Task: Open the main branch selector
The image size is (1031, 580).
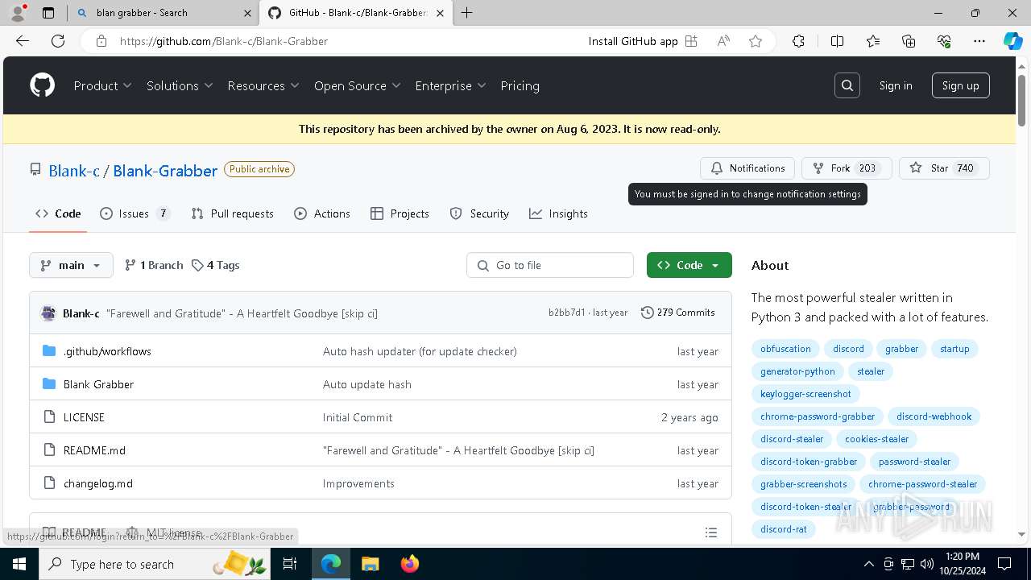Action: [x=71, y=265]
